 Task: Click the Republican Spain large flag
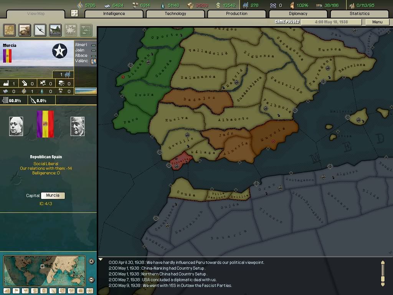[x=45, y=124]
